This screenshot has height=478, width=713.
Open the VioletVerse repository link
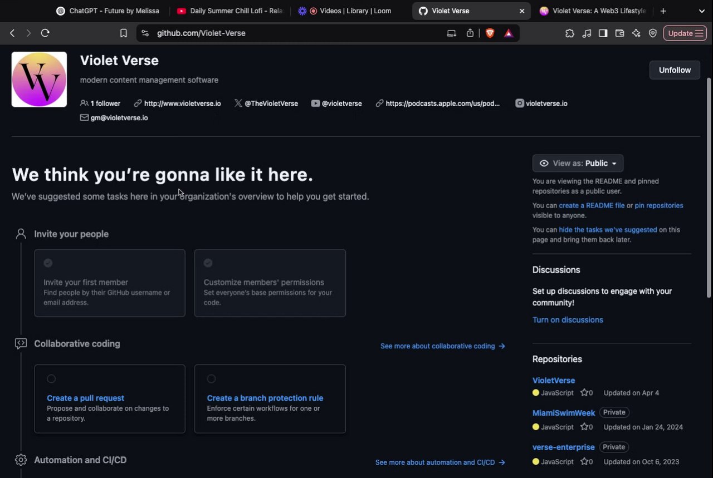[x=554, y=381]
